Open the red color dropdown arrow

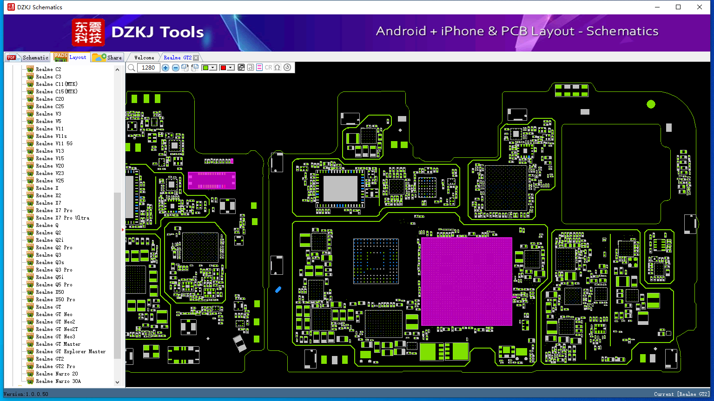230,68
